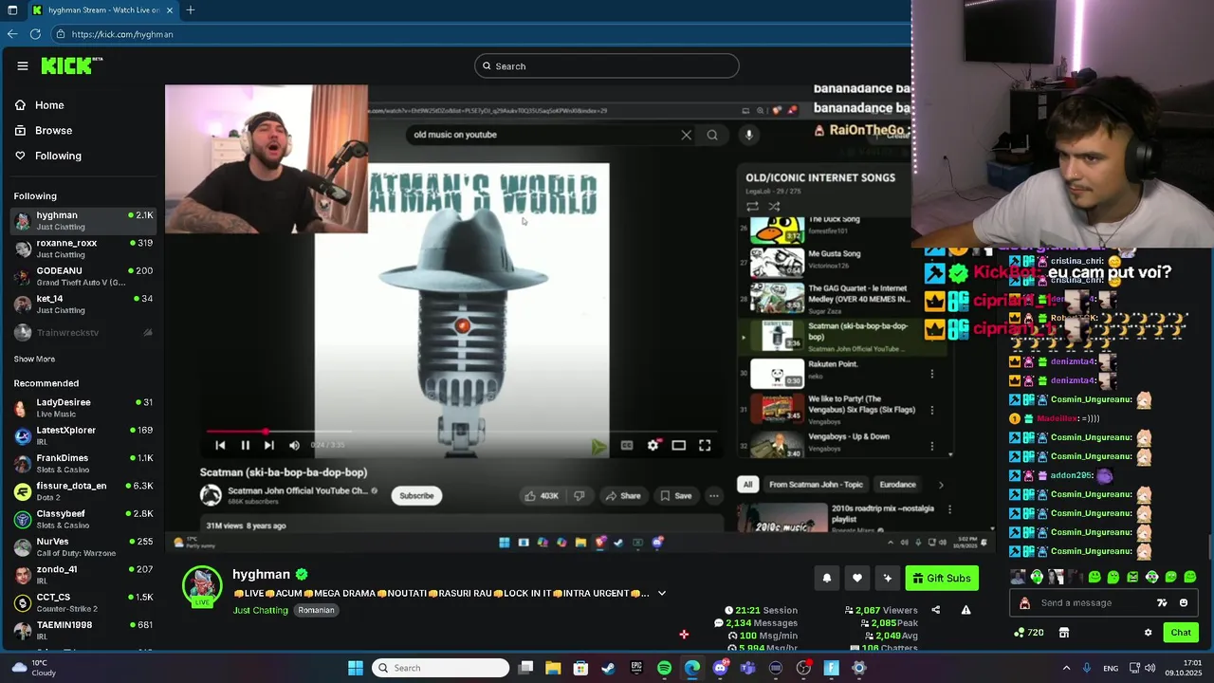Open more actions ellipsis under video

pyautogui.click(x=714, y=495)
